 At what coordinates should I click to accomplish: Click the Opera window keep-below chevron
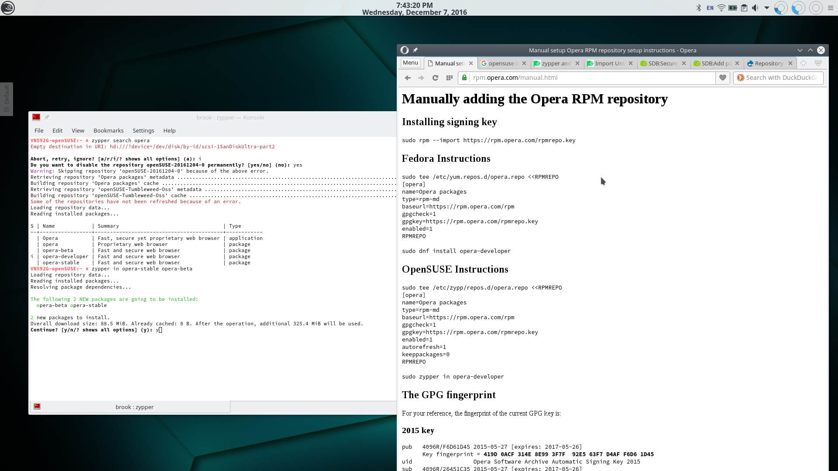tap(800, 50)
